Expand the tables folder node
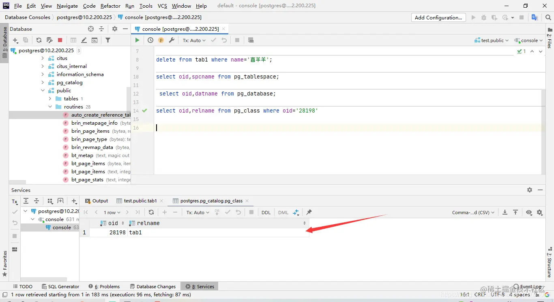 pyautogui.click(x=50, y=99)
